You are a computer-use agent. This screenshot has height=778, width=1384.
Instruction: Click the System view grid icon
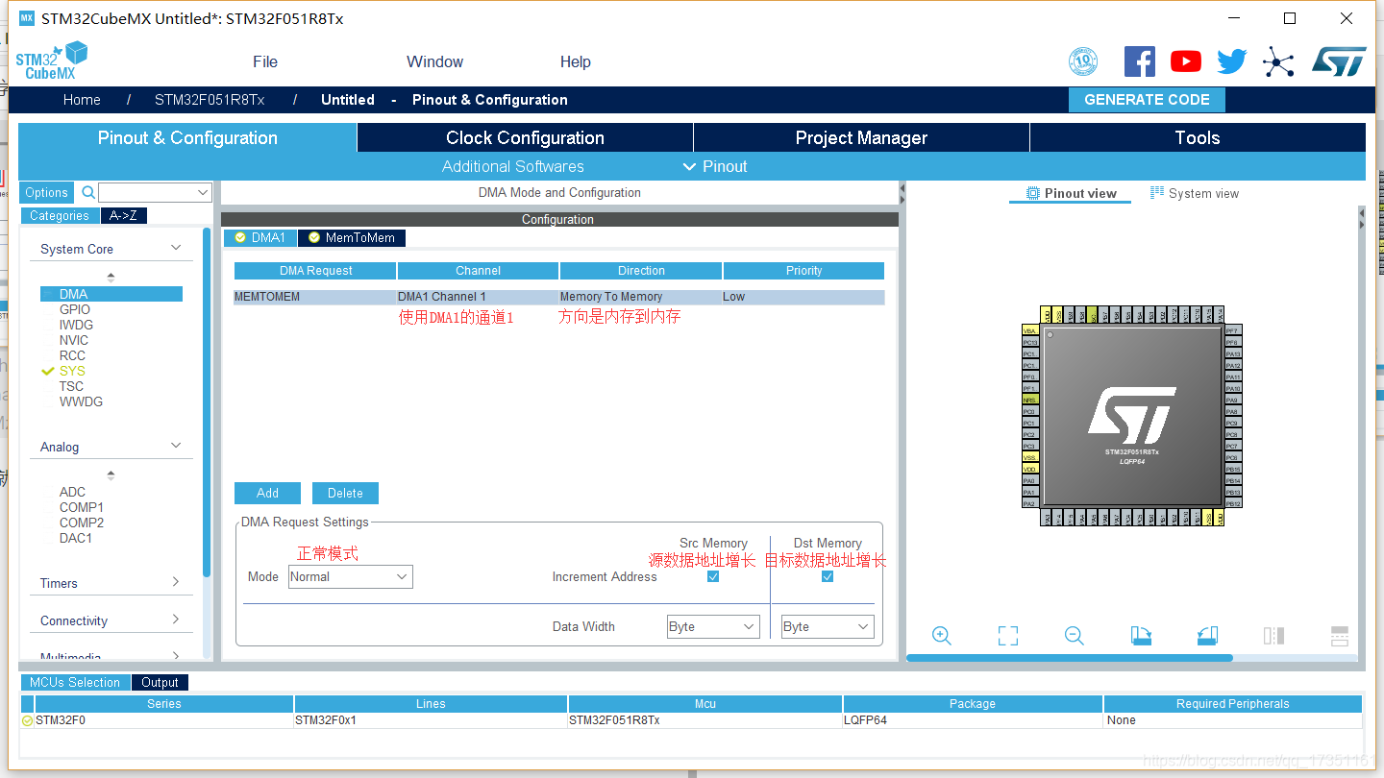tap(1157, 193)
